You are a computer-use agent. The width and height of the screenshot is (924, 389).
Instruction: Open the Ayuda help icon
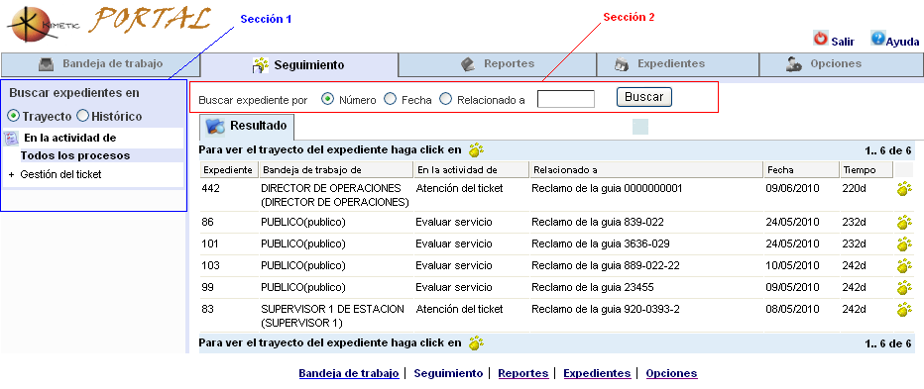coord(878,39)
